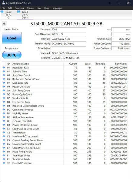Click status dot of Power-On Hours attribute row
The image size is (133, 182).
point(4,86)
